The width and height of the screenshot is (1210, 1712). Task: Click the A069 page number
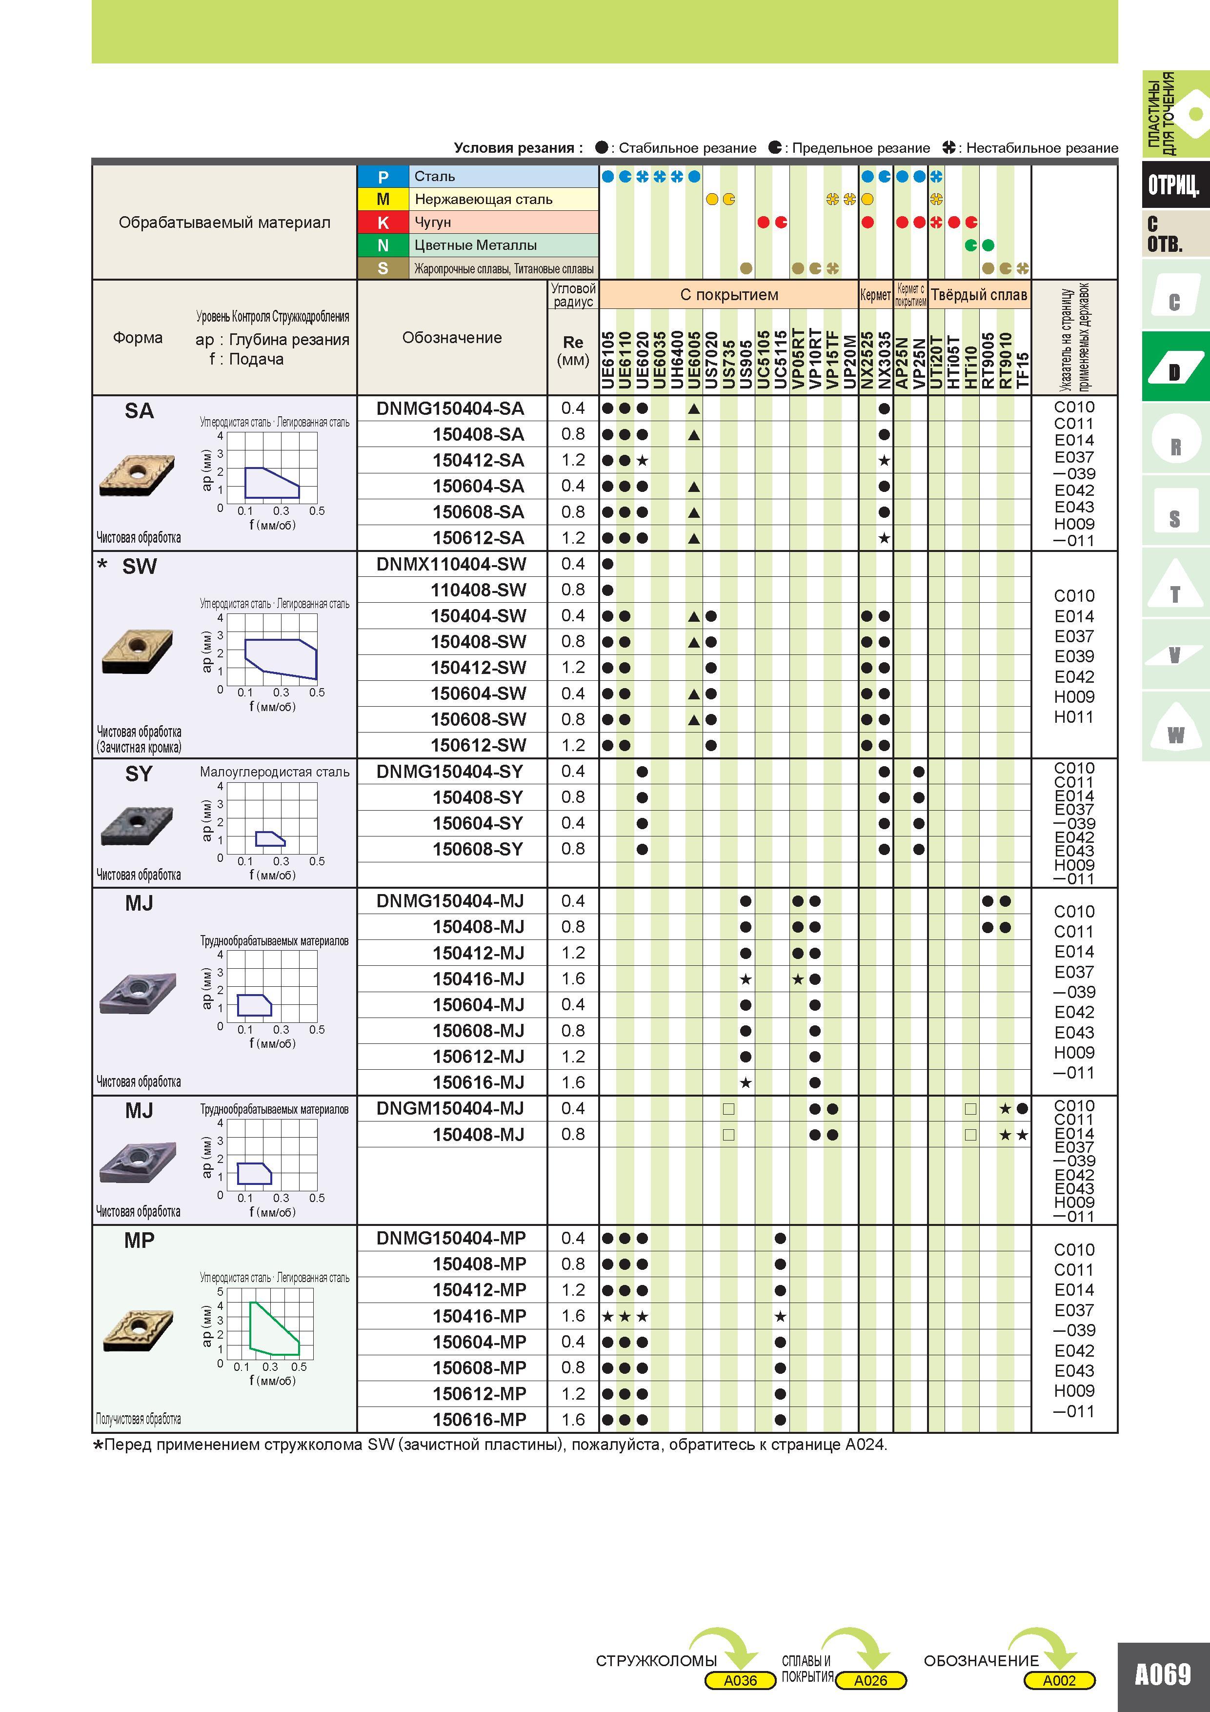pos(1163,1675)
